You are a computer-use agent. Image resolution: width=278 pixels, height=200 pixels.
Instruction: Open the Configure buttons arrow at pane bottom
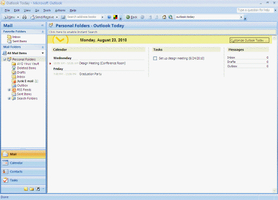click(43, 189)
